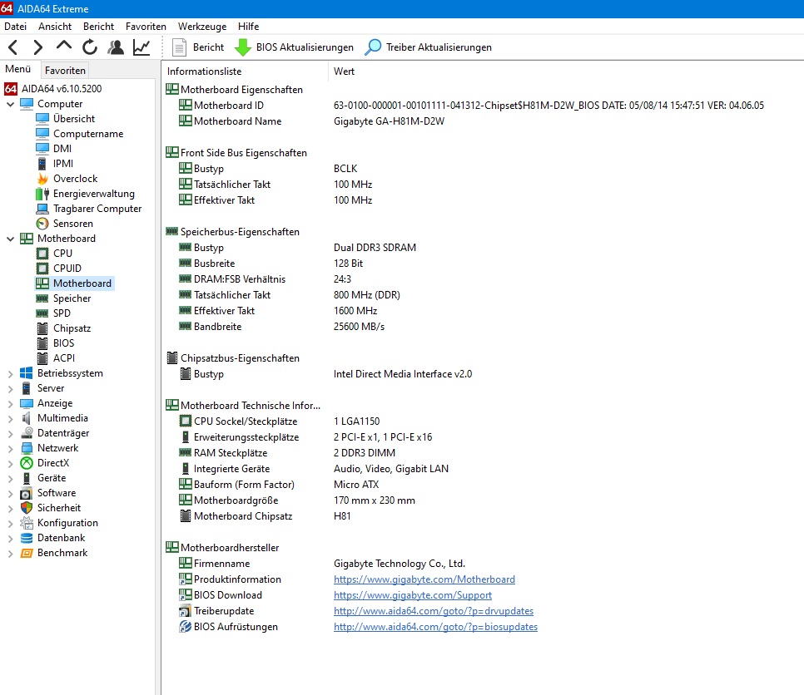Select the Konfiguration tree item
The image size is (804, 695).
59,523
